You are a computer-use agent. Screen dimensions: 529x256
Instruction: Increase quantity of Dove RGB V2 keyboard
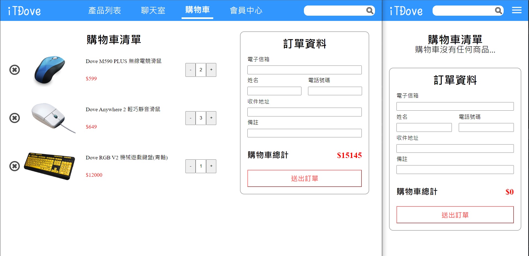pyautogui.click(x=211, y=166)
